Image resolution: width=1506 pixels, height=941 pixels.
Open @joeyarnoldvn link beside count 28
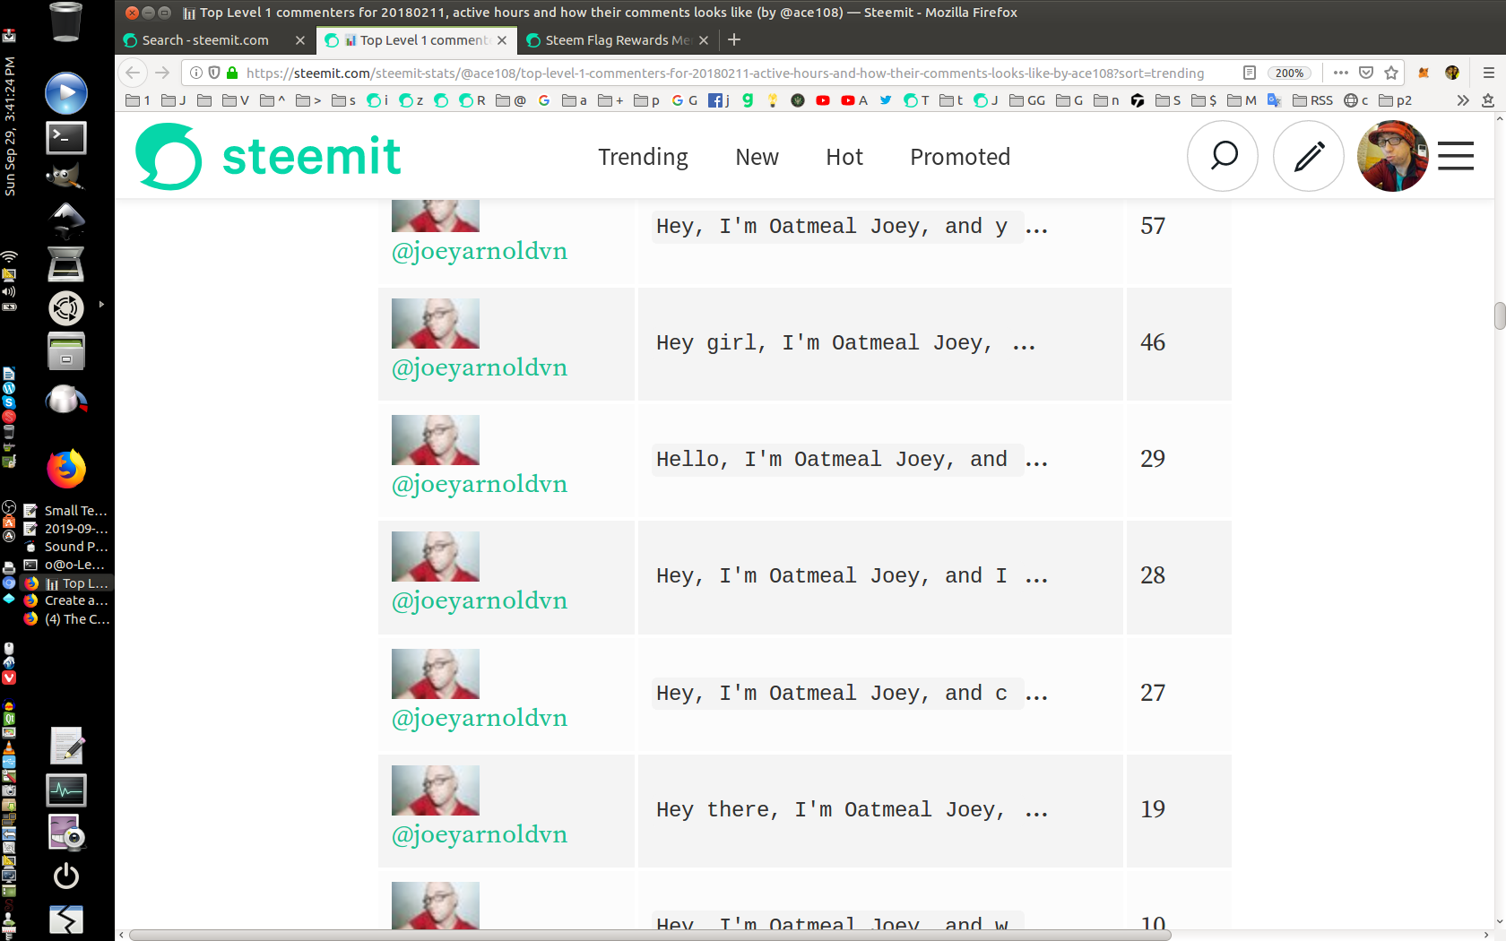tap(480, 600)
